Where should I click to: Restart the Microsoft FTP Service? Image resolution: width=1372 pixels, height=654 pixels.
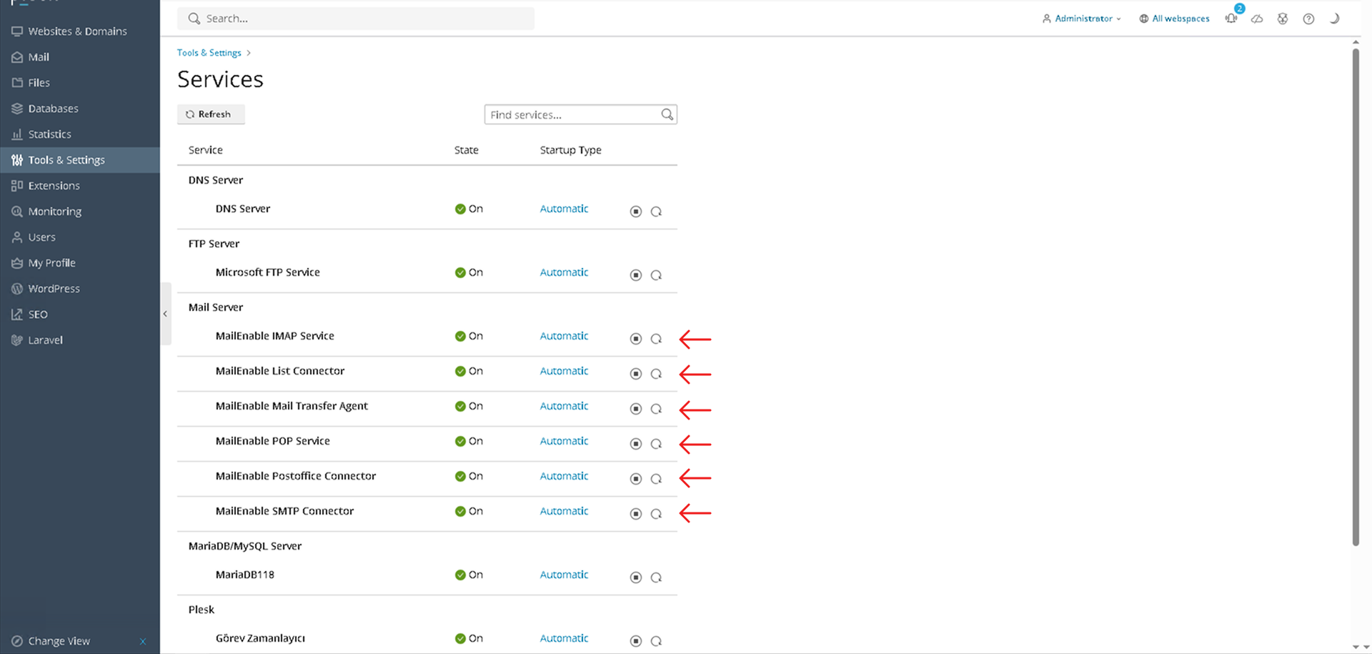656,275
